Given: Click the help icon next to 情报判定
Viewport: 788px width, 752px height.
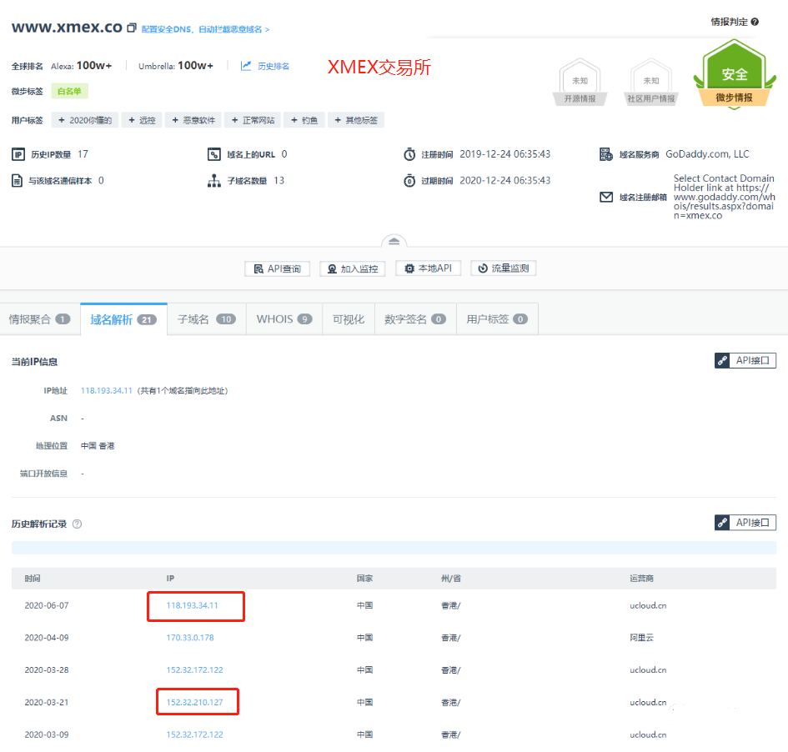Looking at the screenshot, I should 755,22.
